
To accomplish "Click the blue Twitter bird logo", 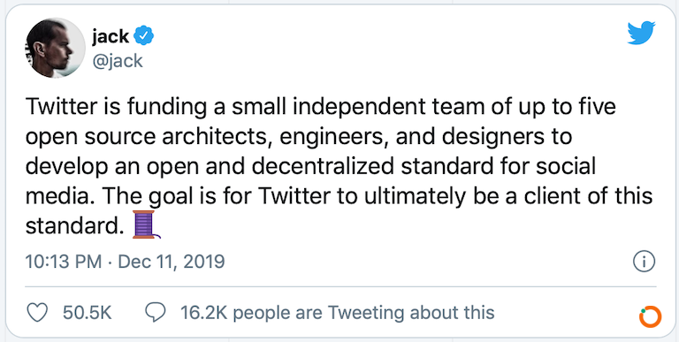I will point(639,34).
